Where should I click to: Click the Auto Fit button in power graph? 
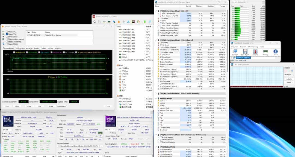pos(289,79)
